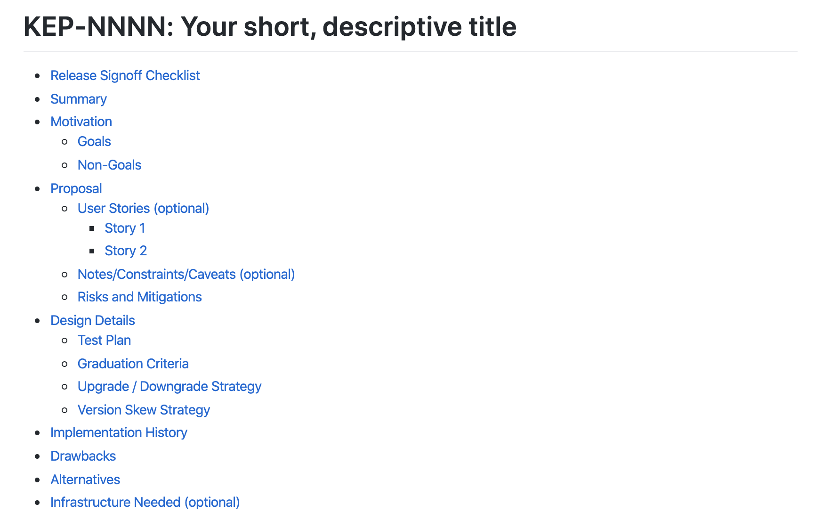Click the Goals link
823x520 pixels.
(94, 141)
